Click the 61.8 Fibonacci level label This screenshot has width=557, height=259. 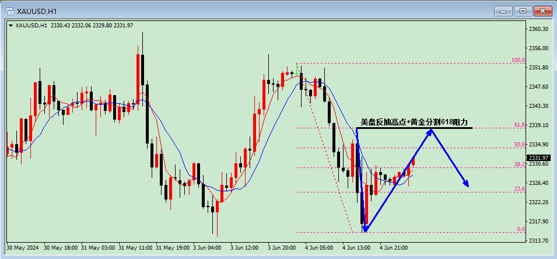click(x=519, y=125)
